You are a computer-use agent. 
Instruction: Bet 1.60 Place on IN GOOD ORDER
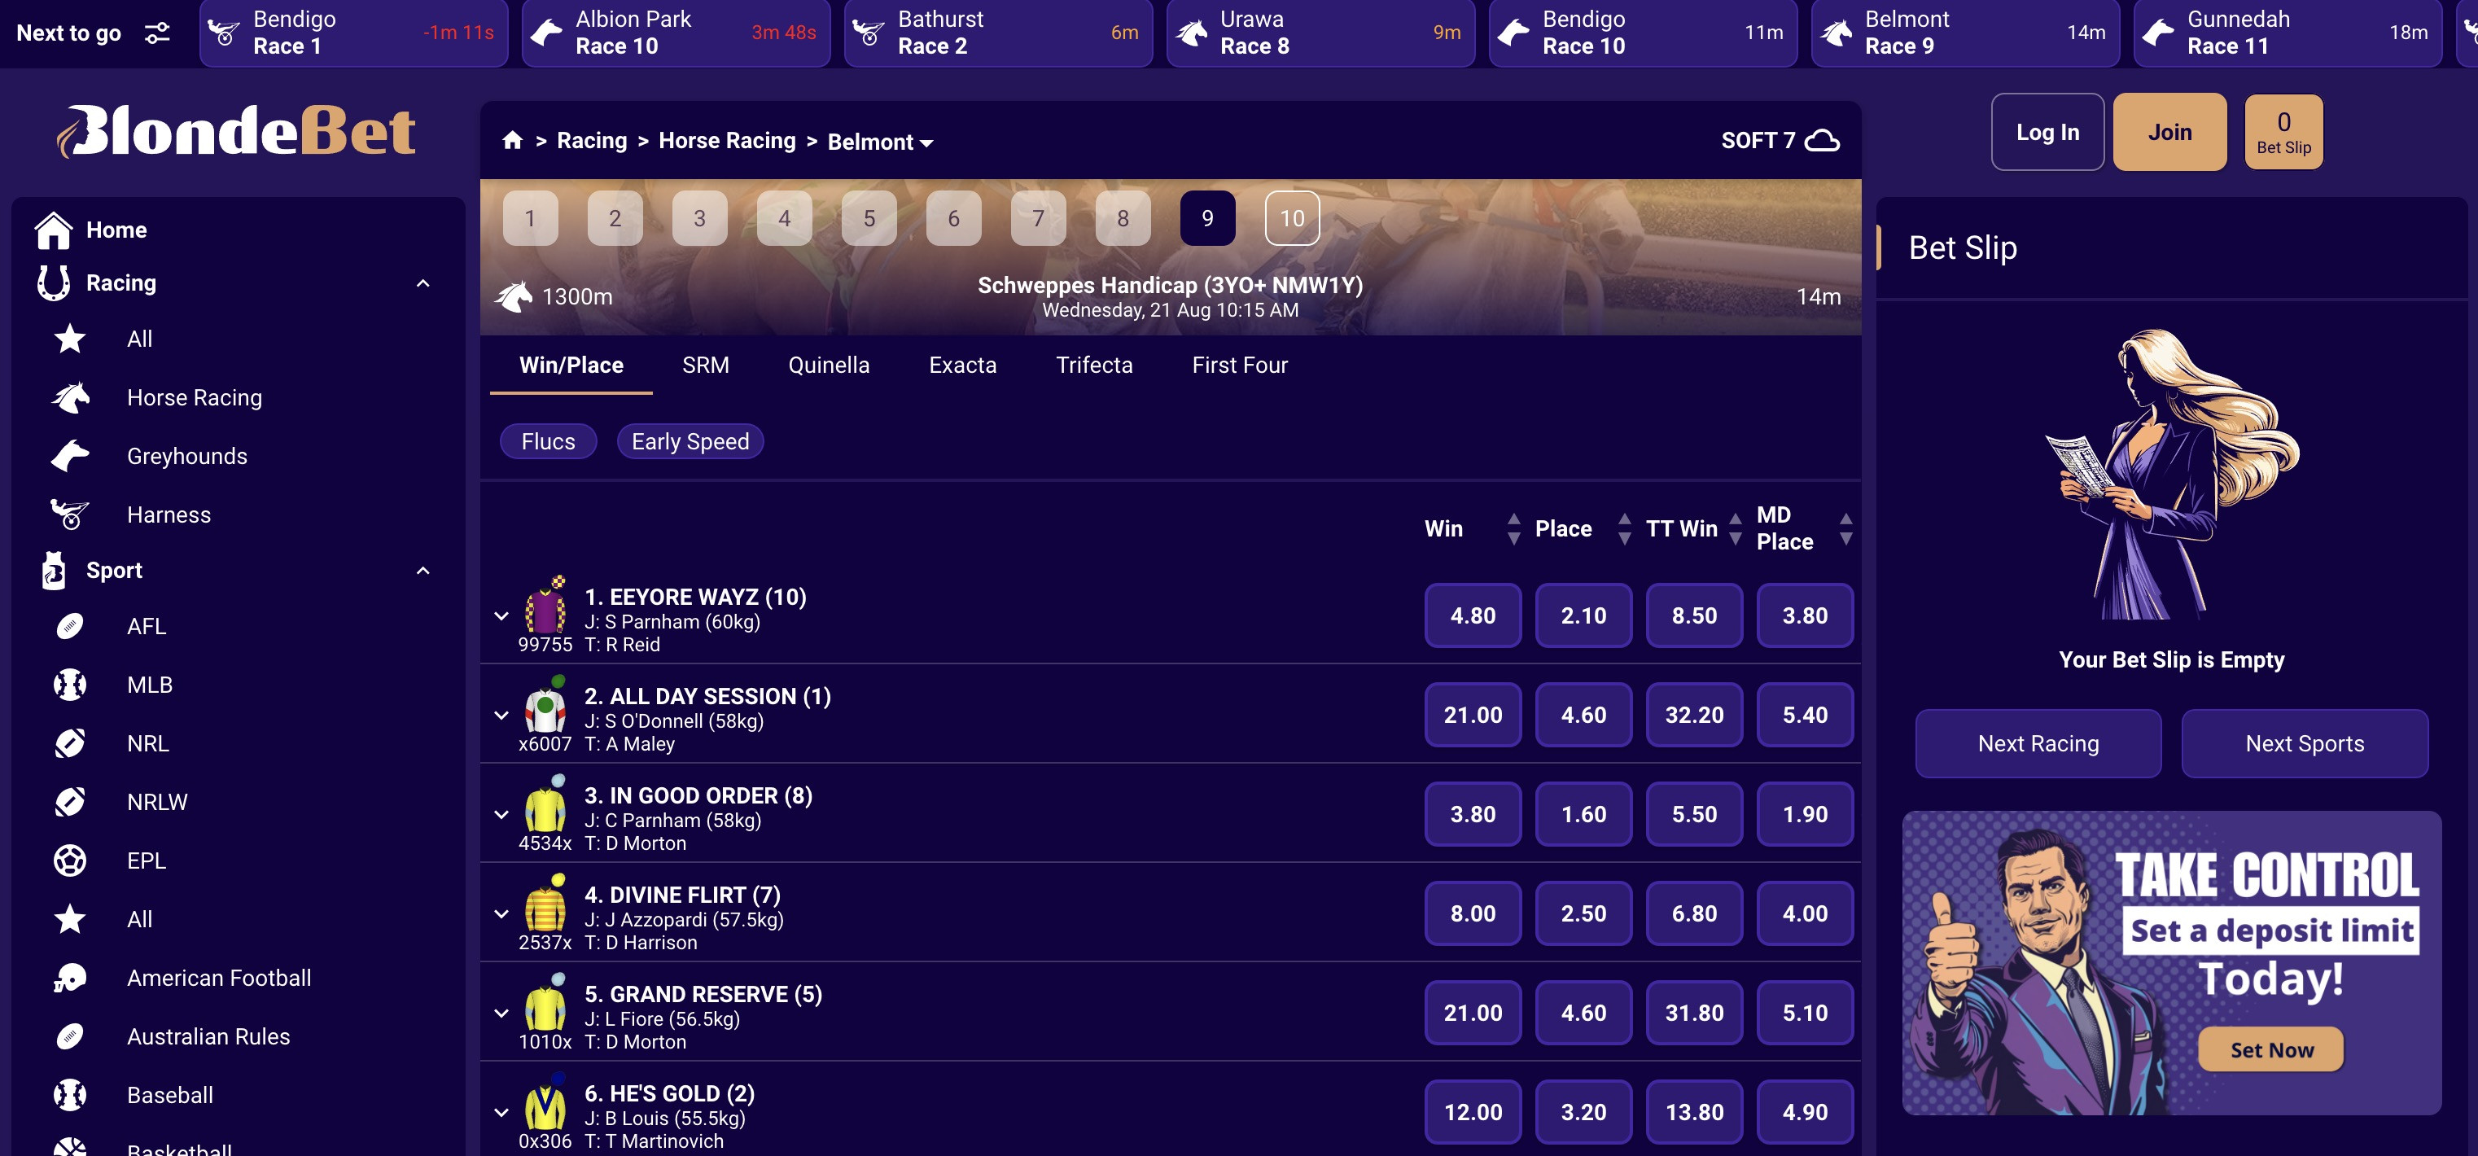pos(1583,815)
